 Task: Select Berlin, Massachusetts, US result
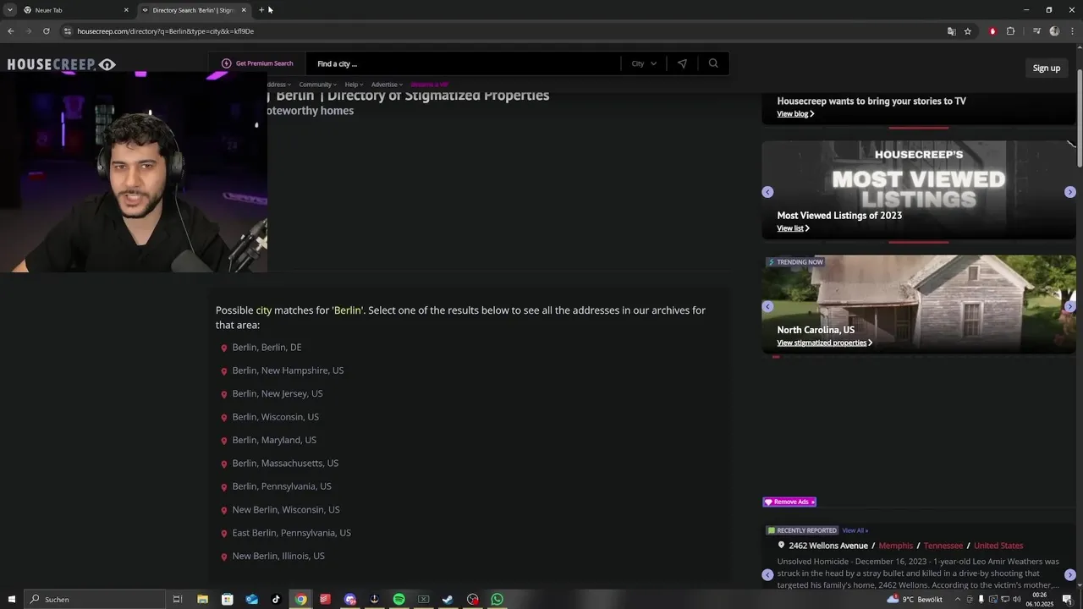[285, 464]
